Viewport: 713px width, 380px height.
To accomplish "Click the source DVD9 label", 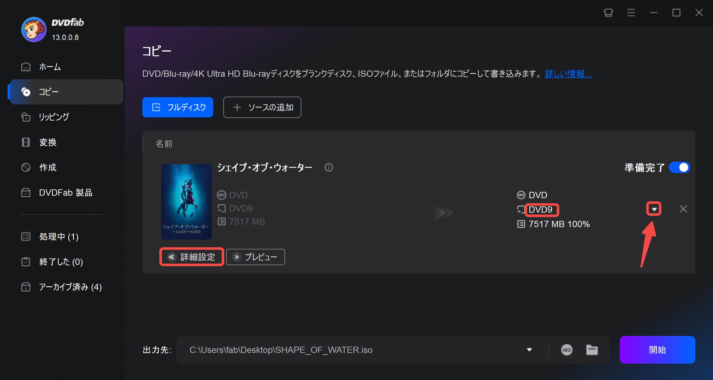I will click(241, 208).
